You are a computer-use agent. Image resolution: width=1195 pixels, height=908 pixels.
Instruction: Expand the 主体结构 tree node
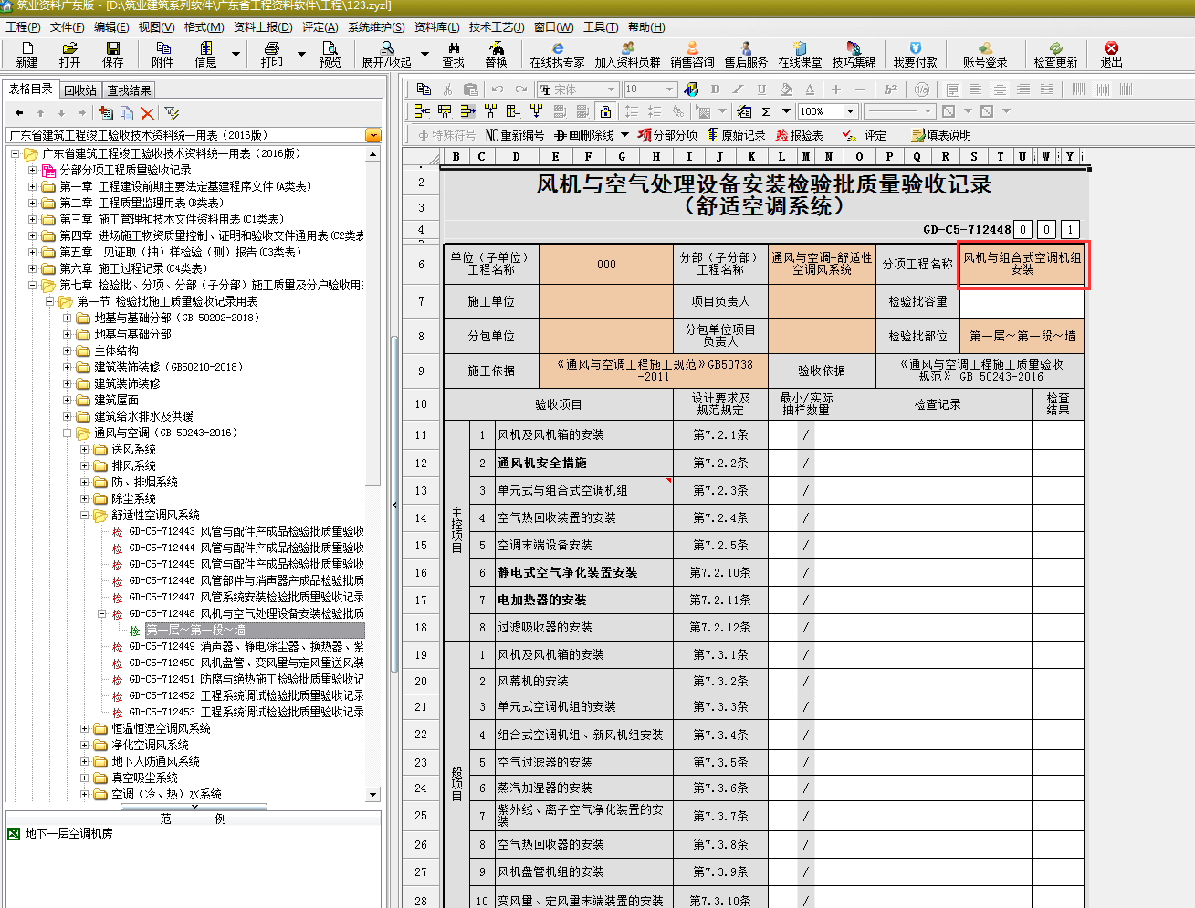(x=67, y=350)
